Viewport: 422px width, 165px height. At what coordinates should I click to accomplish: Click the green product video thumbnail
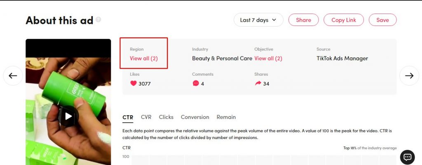[x=68, y=102]
